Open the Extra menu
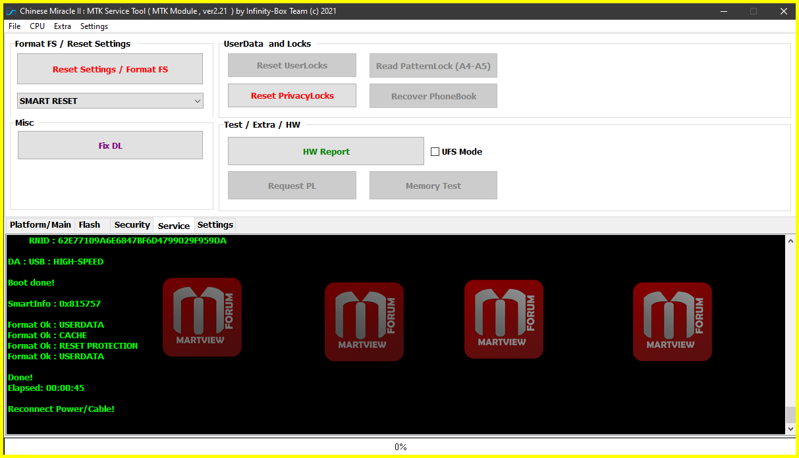 [63, 26]
